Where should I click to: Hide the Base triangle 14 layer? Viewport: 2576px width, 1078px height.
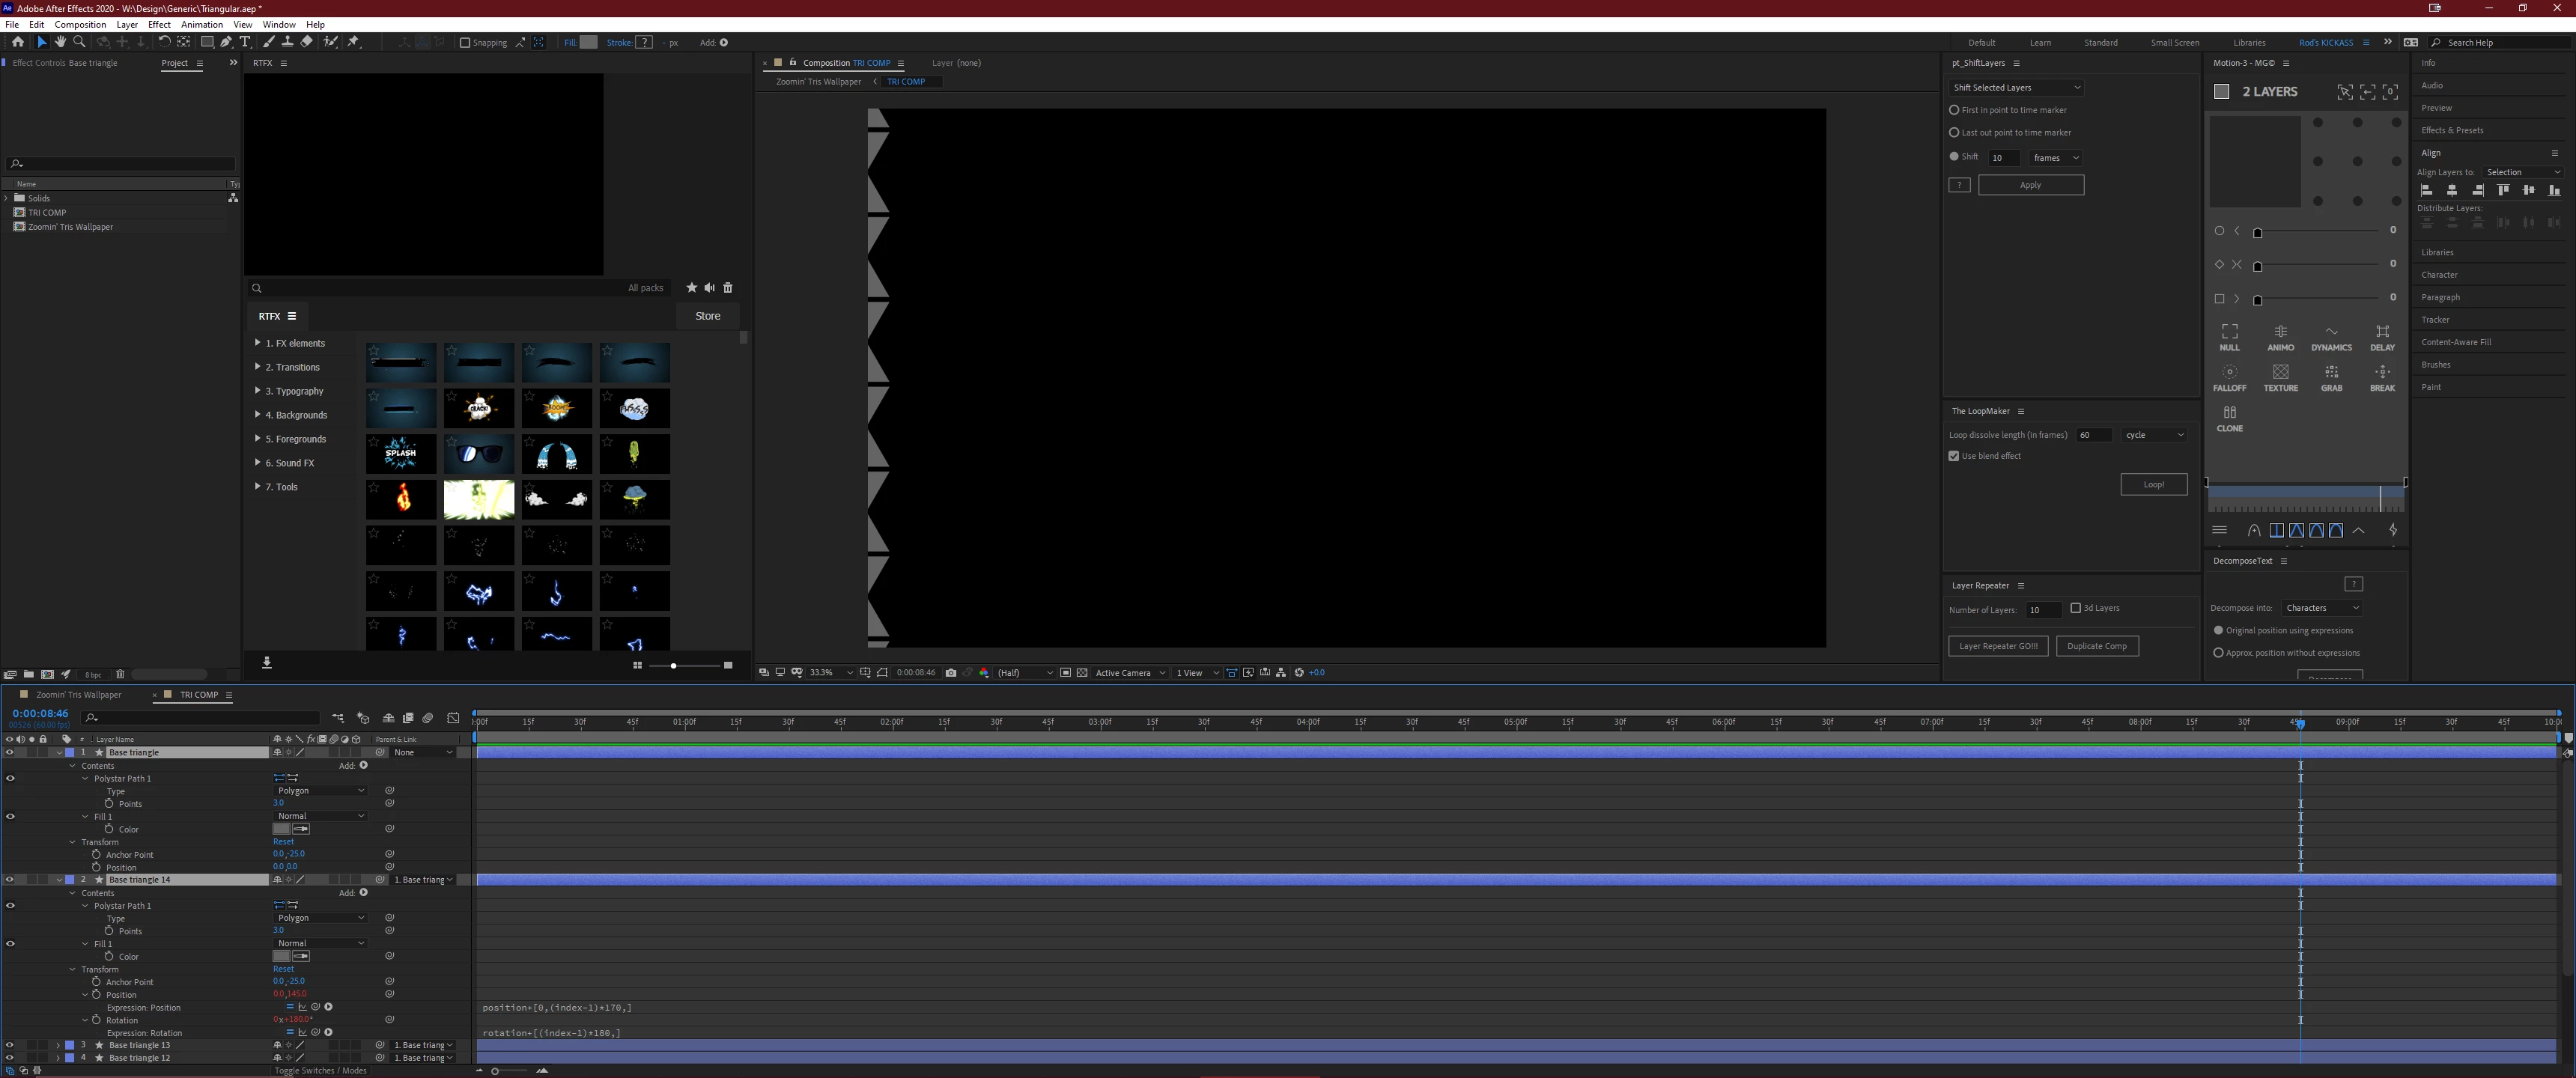[10, 880]
